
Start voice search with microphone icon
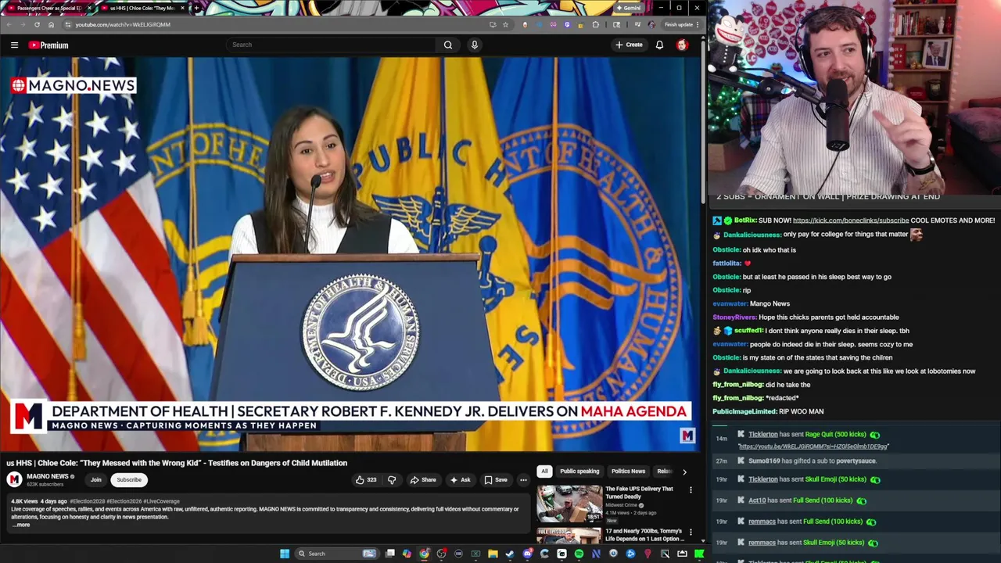click(x=474, y=45)
